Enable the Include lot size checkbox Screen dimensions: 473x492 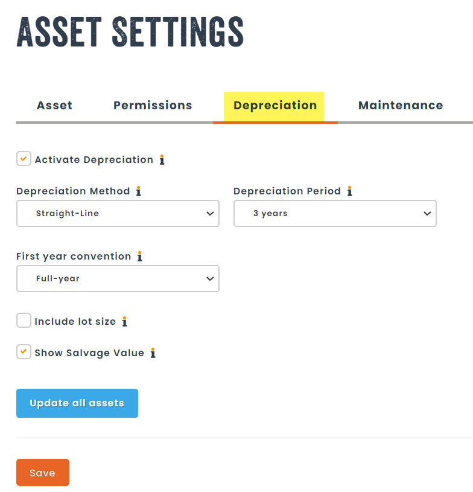coord(24,321)
